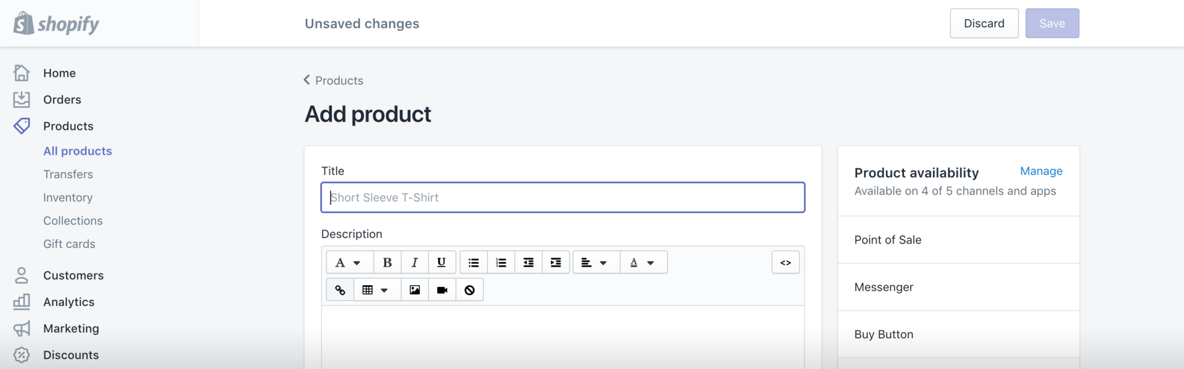This screenshot has height=369, width=1184.
Task: Insert an image into description
Action: [x=414, y=290]
